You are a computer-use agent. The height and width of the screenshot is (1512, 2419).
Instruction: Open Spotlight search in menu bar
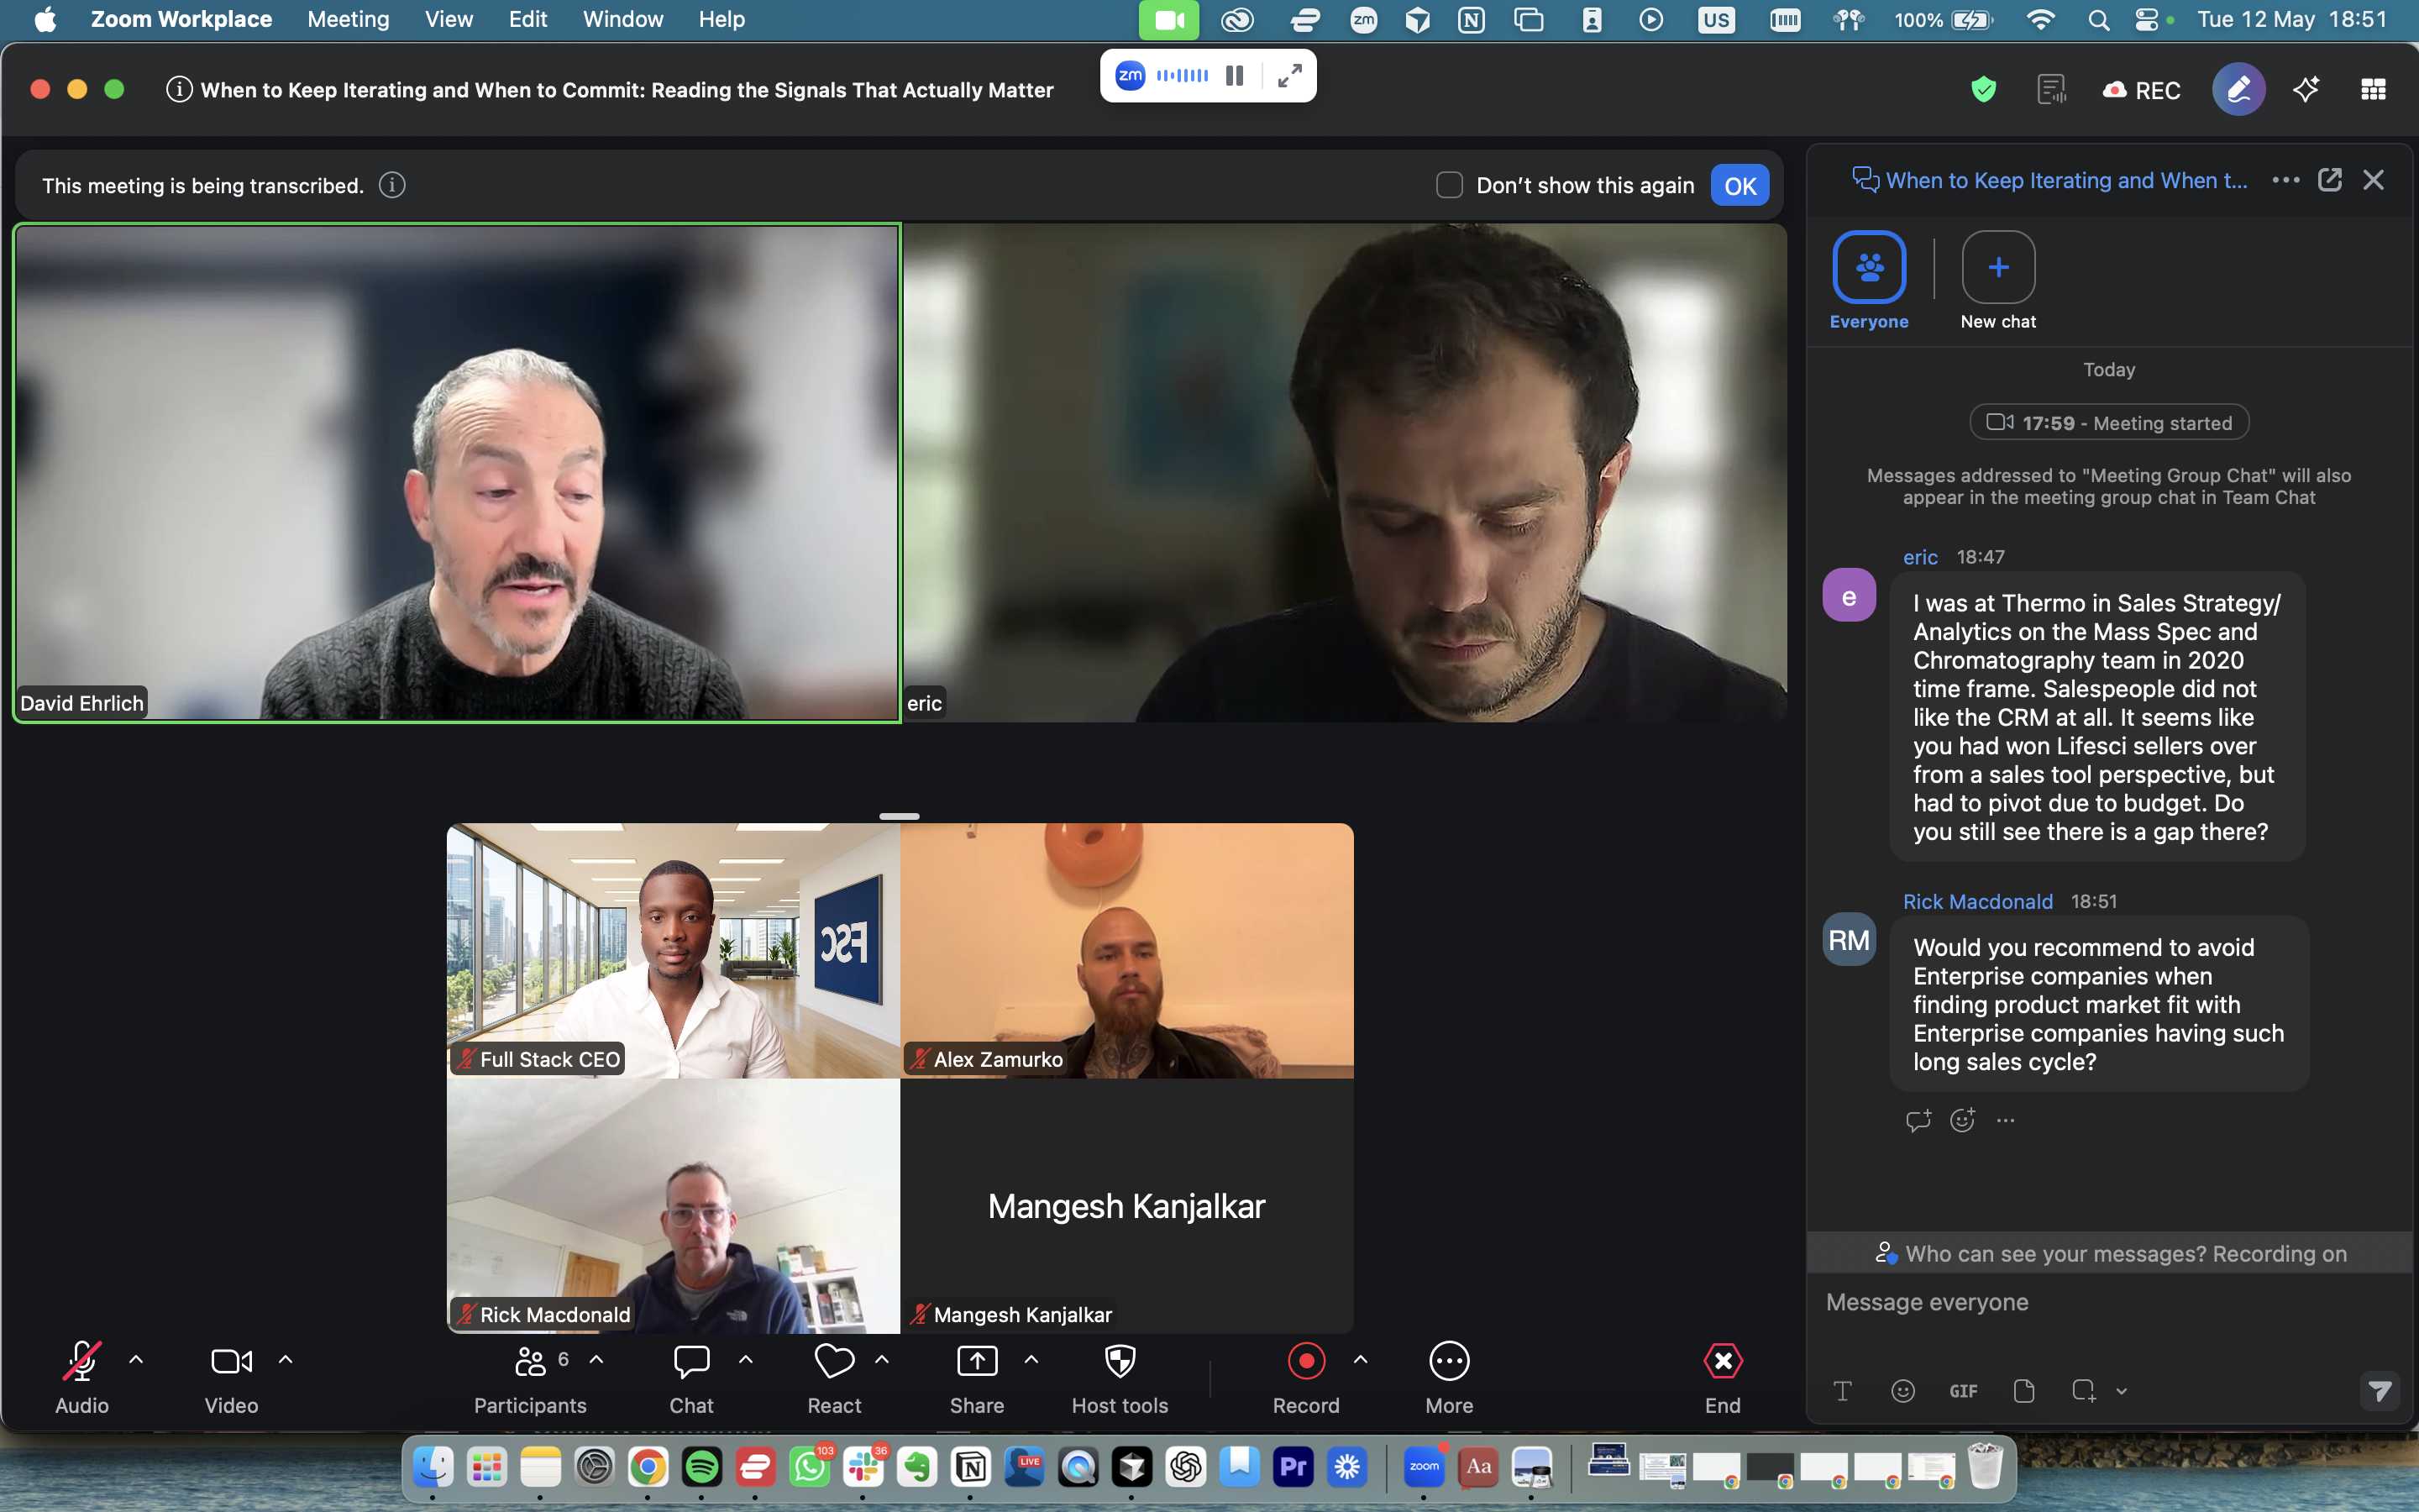(2098, 20)
